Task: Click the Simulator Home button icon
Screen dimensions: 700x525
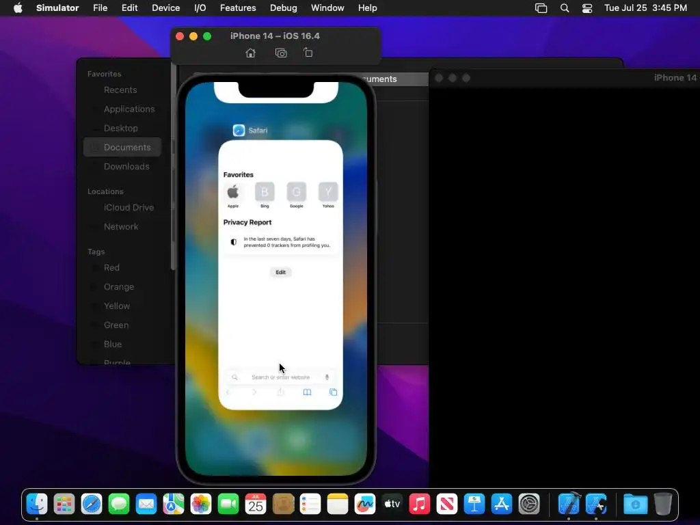Action: click(250, 53)
